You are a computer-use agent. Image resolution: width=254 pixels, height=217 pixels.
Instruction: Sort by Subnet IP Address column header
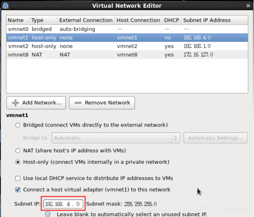(x=215, y=20)
